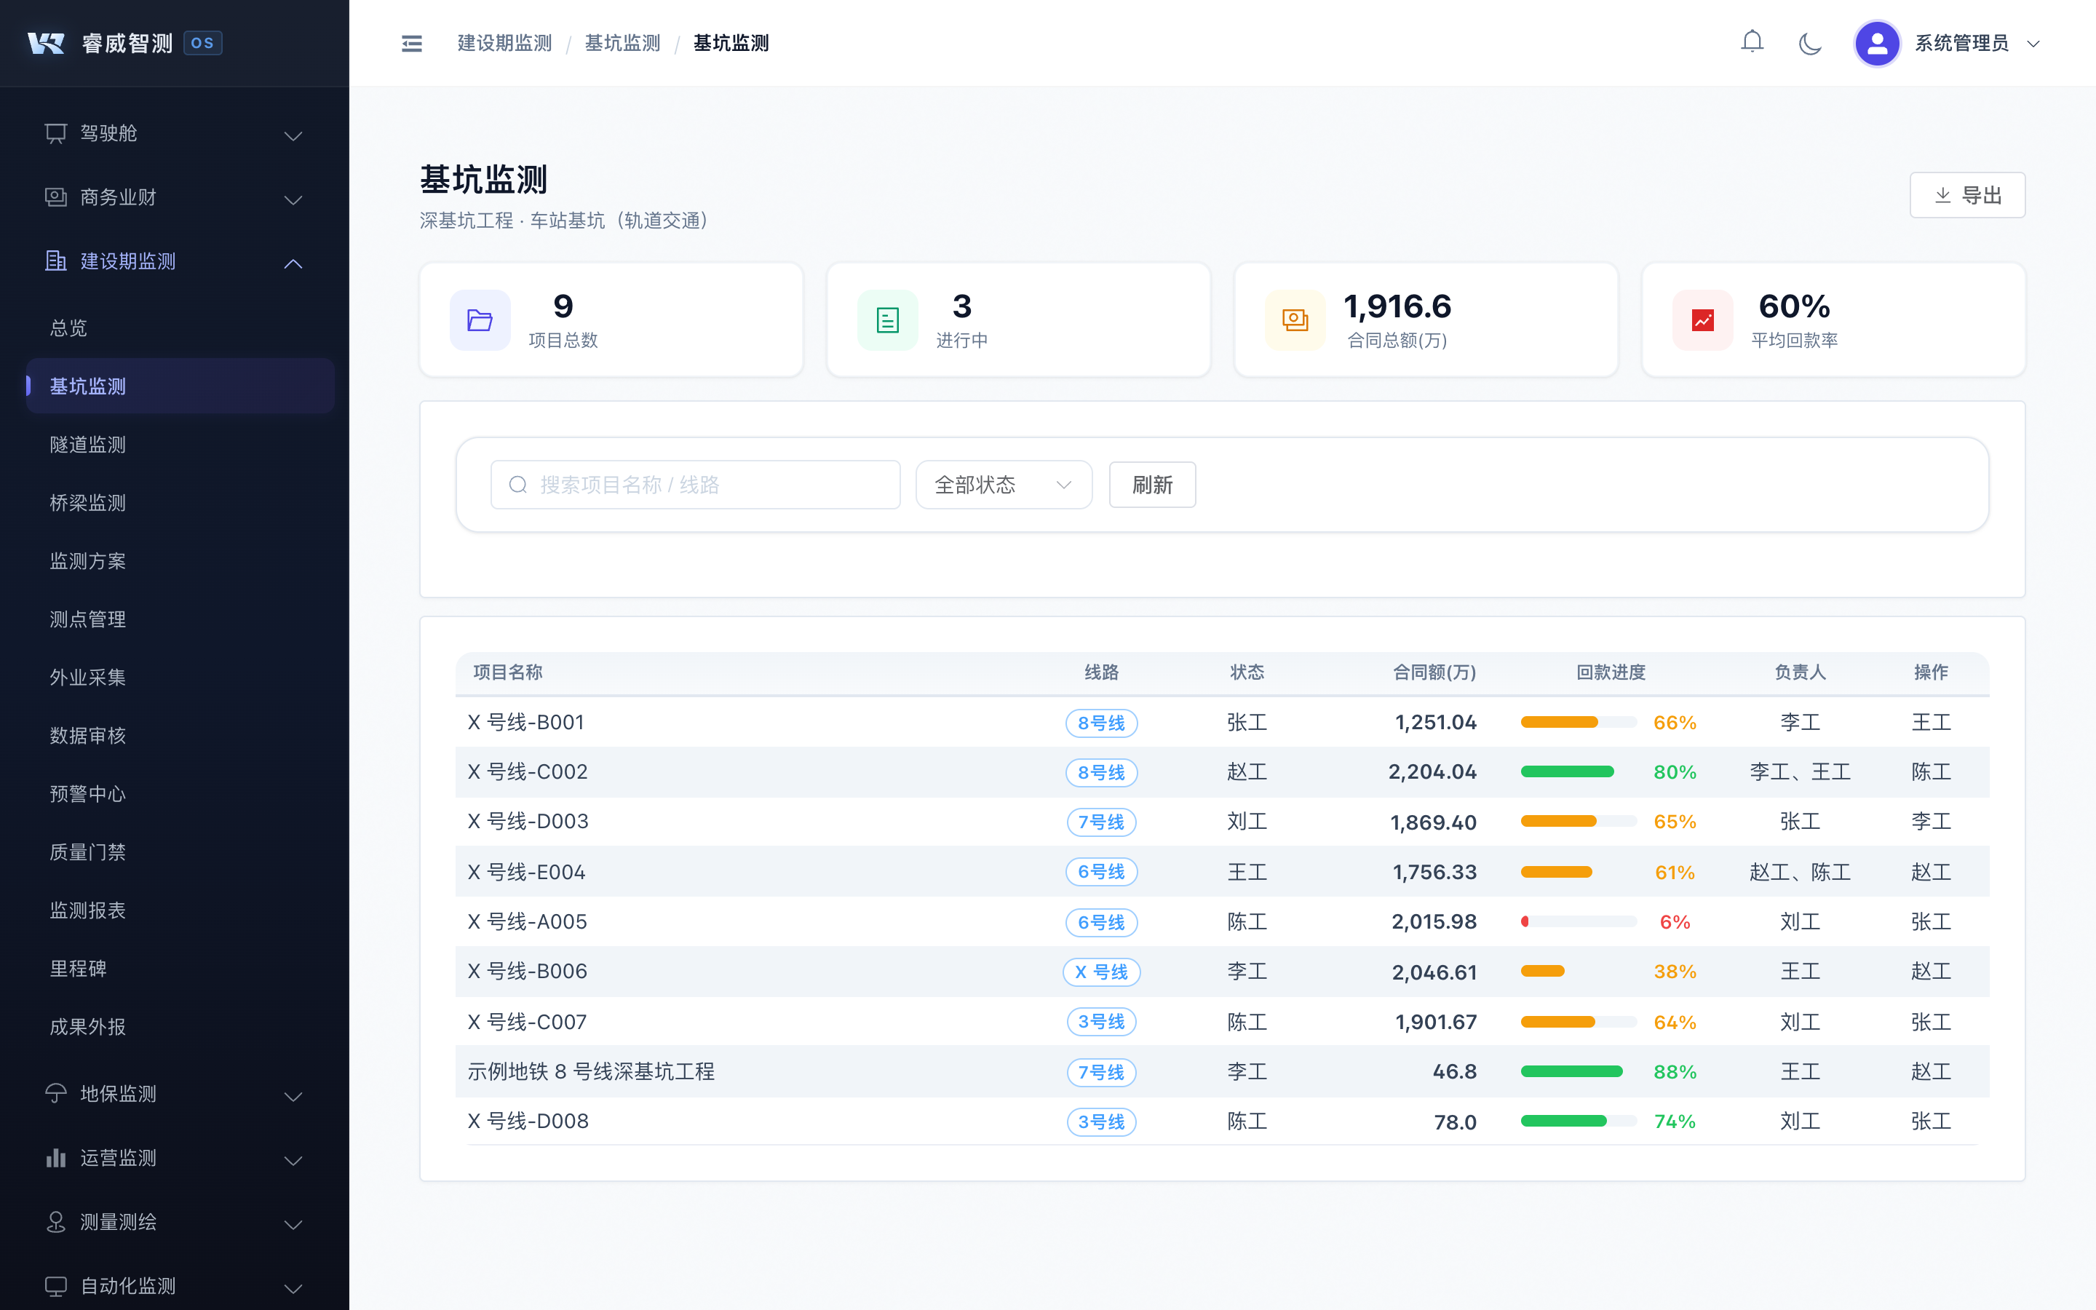Click the 睿威智测 logo icon
Viewport: 2096px width, 1310px height.
pyautogui.click(x=46, y=44)
